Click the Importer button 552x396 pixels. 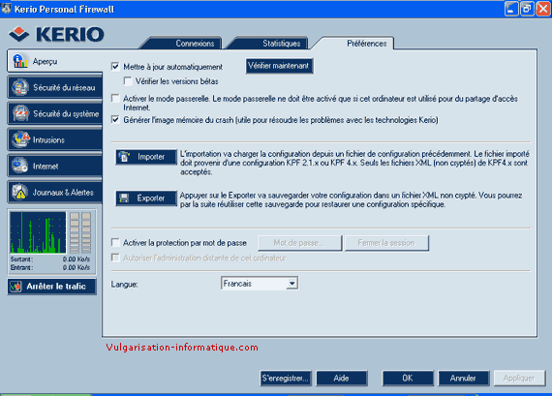coord(146,157)
